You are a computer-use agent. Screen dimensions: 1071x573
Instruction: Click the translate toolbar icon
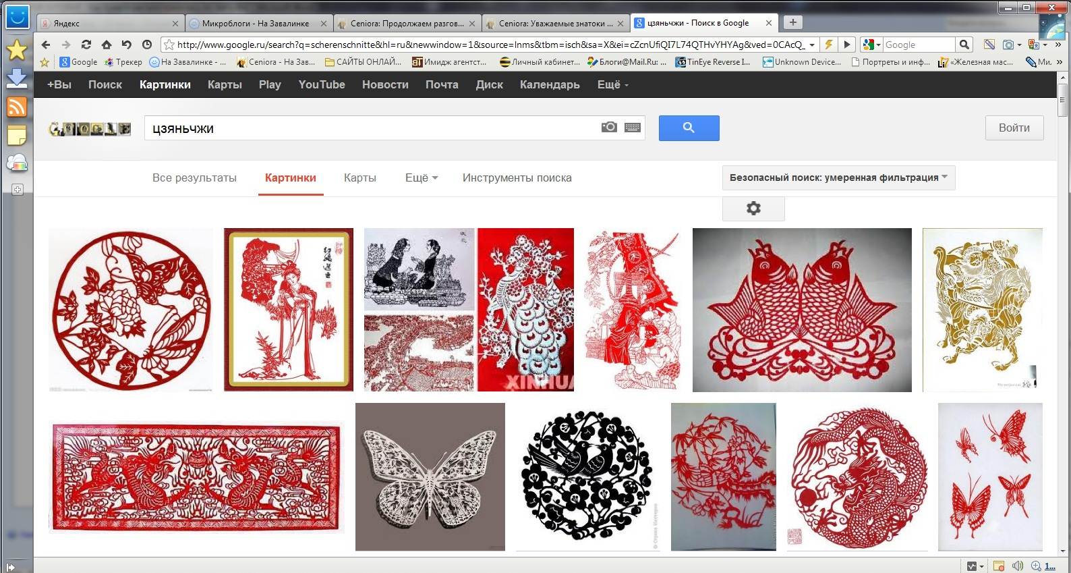pos(1033,45)
